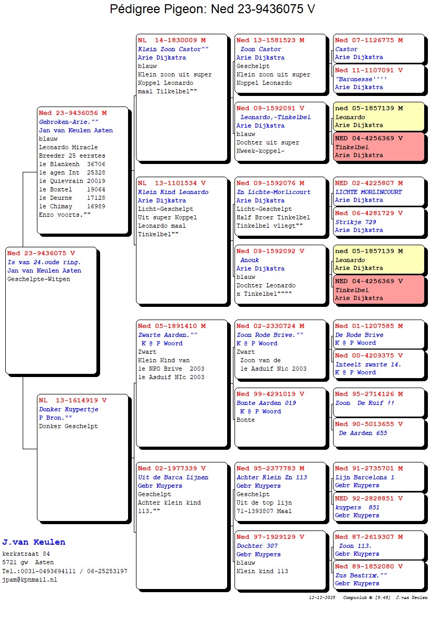
Task: Click email address jpam@kpnmail.nl
Action: (30, 580)
